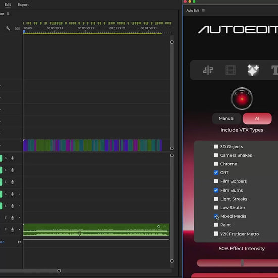Select the green music audio clip in timeline
This screenshot has height=278, width=278.
96,230
